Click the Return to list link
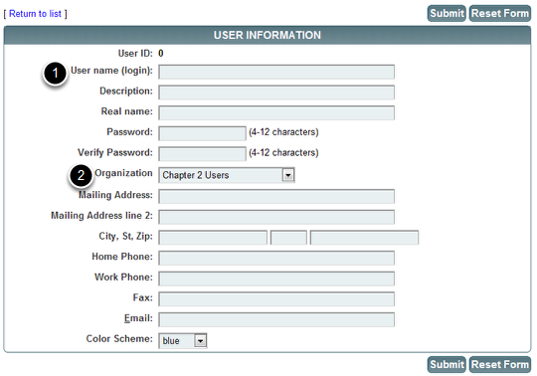This screenshot has width=537, height=376. coord(35,14)
